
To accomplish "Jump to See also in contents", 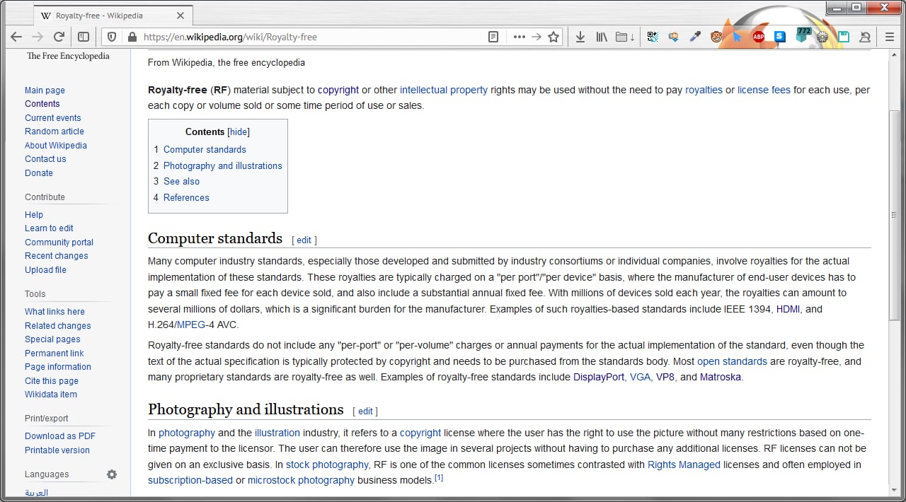I will [181, 181].
